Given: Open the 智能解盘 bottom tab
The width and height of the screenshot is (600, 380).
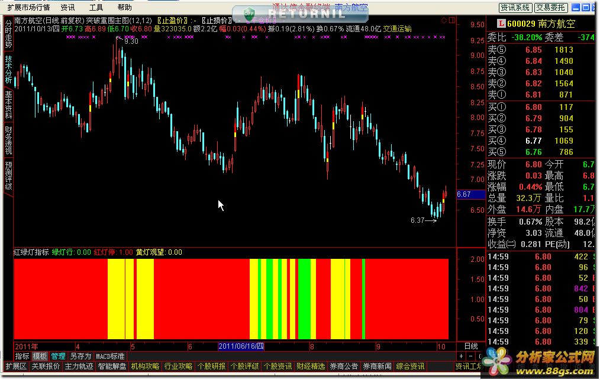Looking at the screenshot, I should pos(112,366).
